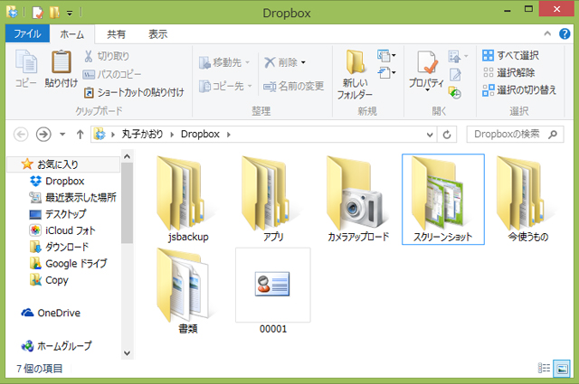The width and height of the screenshot is (579, 384).
Task: Switch to the View (表示) tab
Action: pyautogui.click(x=158, y=34)
